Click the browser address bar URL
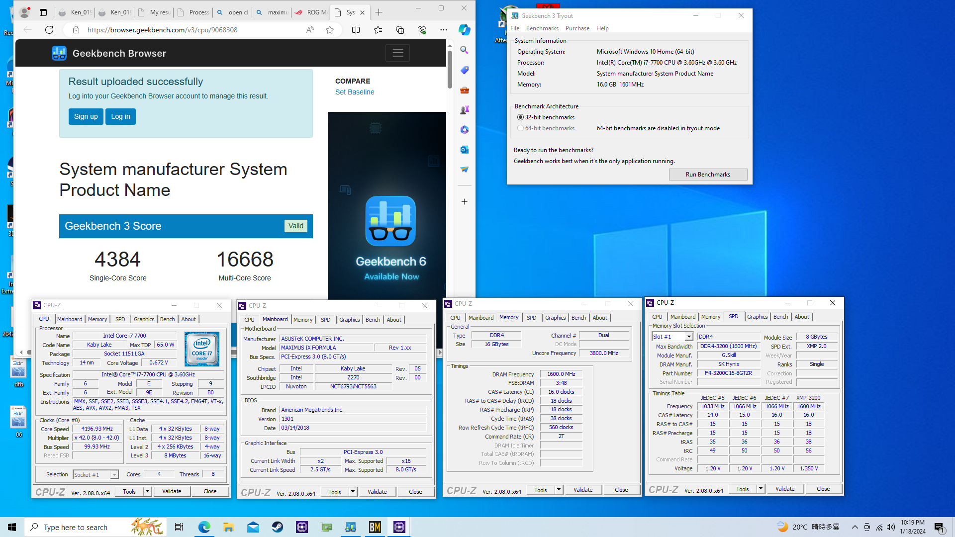The height and width of the screenshot is (537, 955). point(162,30)
